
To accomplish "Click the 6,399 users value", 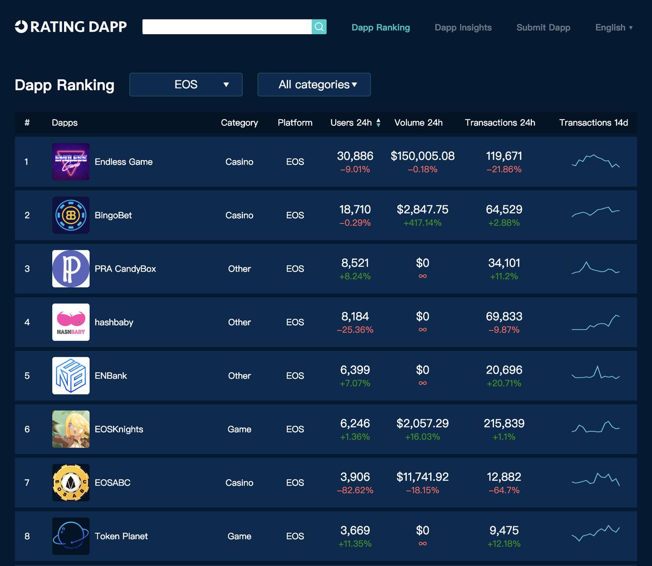I will pyautogui.click(x=355, y=370).
